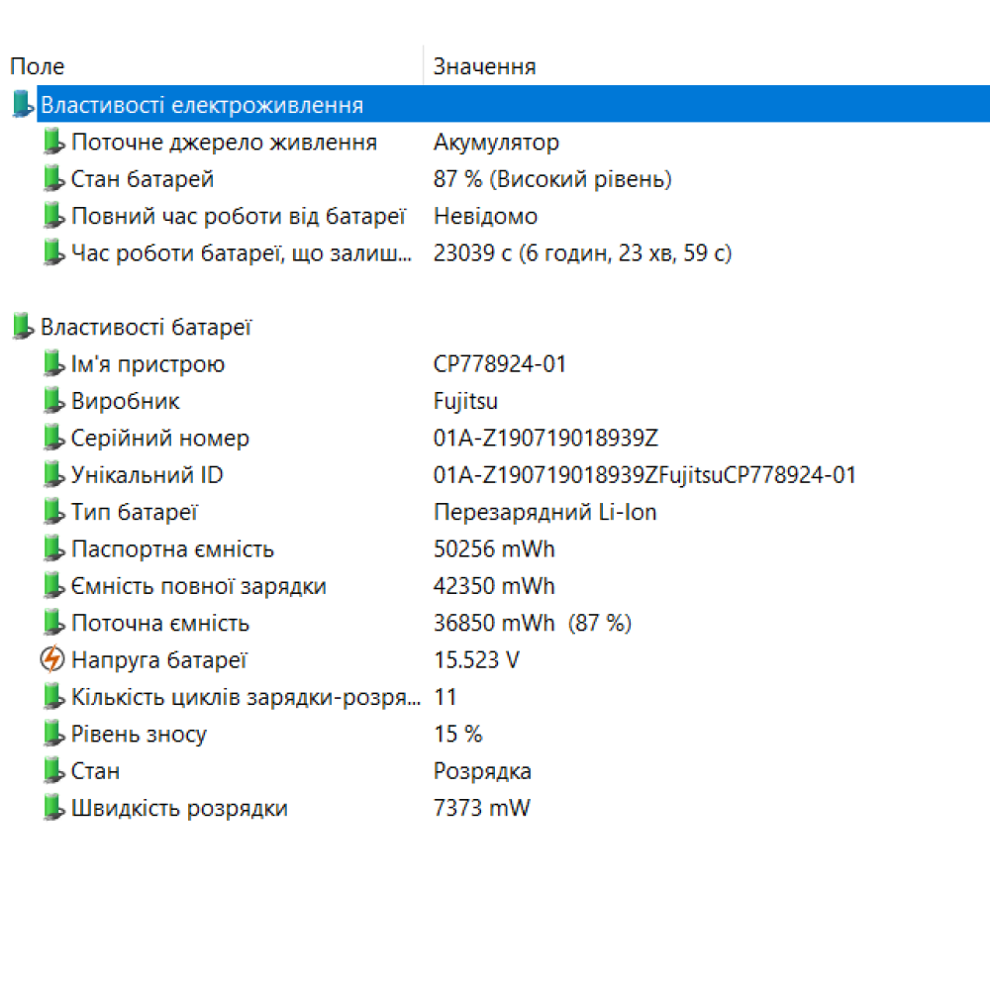Select discharge rate value 7373 mW
Screen dimensions: 990x990
point(482,808)
